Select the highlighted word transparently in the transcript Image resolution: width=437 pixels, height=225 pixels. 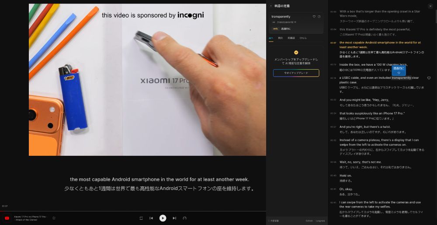pos(401,77)
